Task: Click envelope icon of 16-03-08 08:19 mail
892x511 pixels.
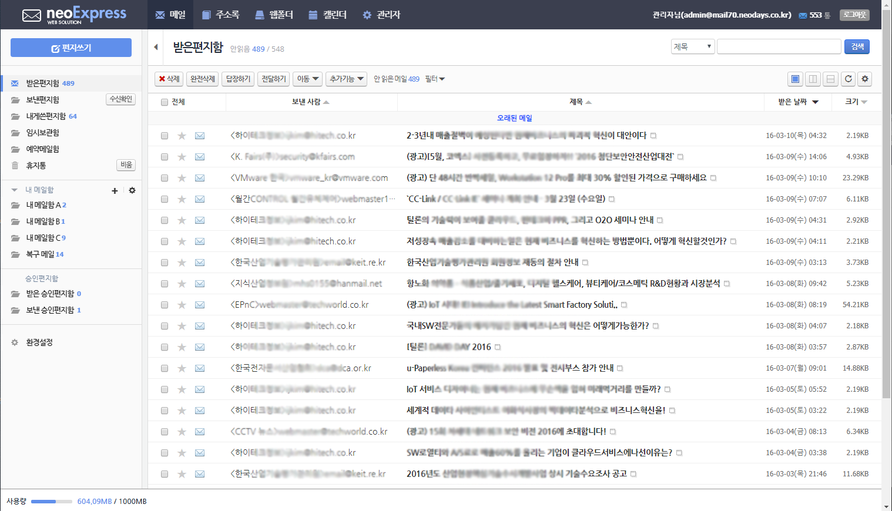Action: pyautogui.click(x=200, y=305)
